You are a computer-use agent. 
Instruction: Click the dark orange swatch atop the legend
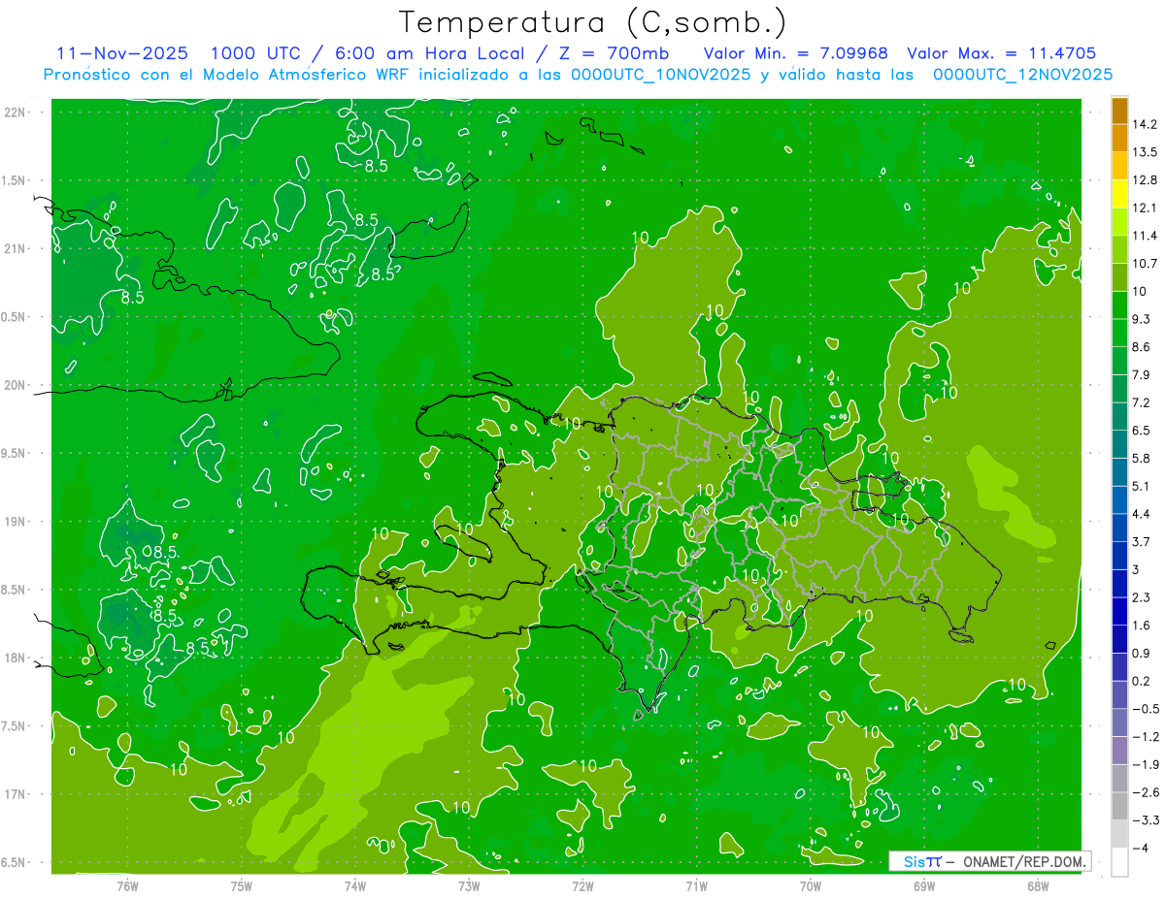(1119, 112)
